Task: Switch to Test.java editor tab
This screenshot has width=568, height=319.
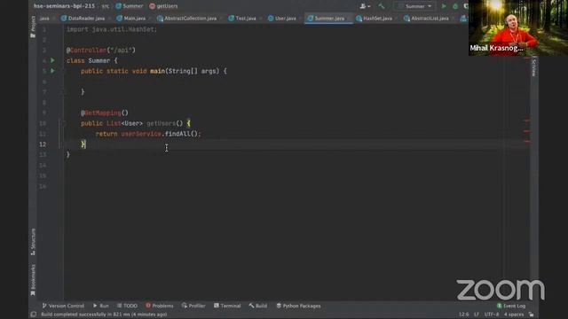Action: (x=242, y=18)
